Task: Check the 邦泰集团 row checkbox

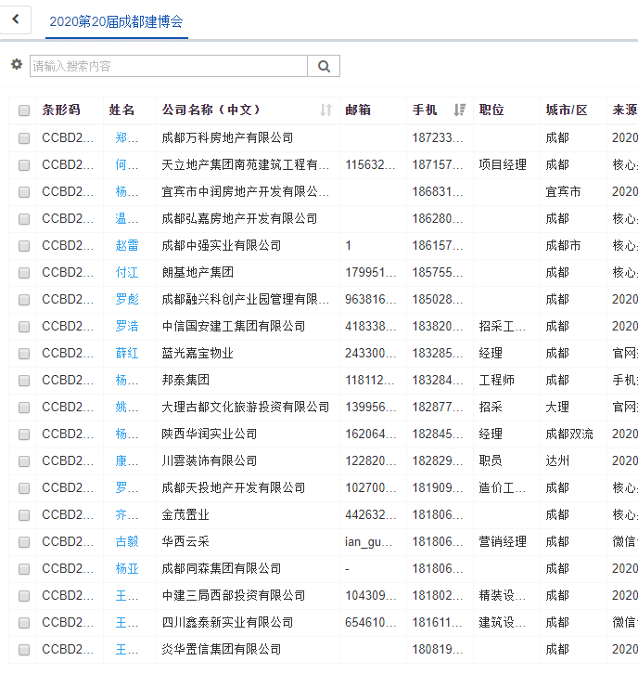Action: pos(24,381)
